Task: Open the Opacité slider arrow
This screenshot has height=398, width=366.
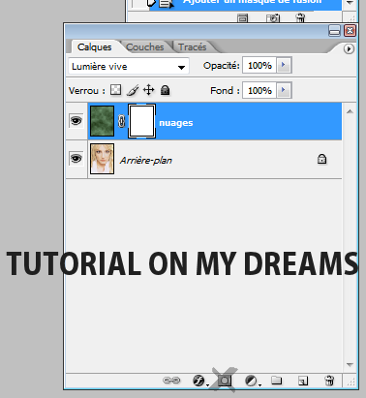Action: coord(284,65)
